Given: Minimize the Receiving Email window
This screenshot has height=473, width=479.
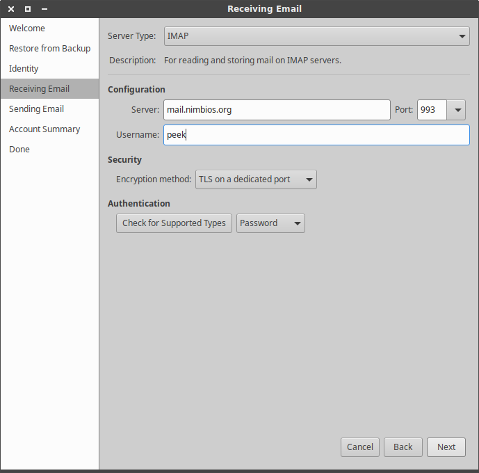Looking at the screenshot, I should pyautogui.click(x=44, y=9).
